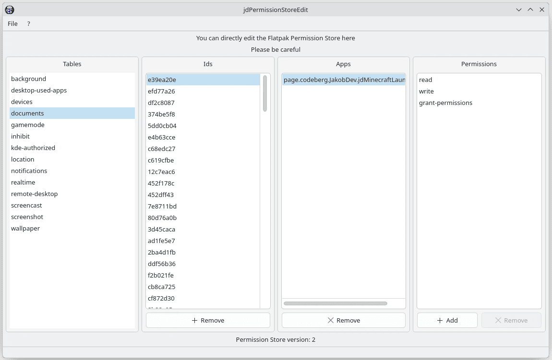Select the notifications table

click(72, 171)
